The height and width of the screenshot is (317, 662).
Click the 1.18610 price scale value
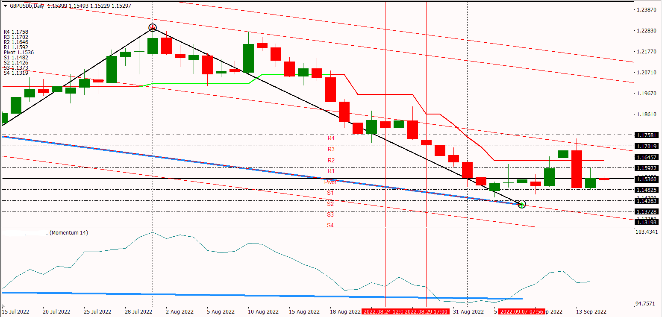point(647,114)
